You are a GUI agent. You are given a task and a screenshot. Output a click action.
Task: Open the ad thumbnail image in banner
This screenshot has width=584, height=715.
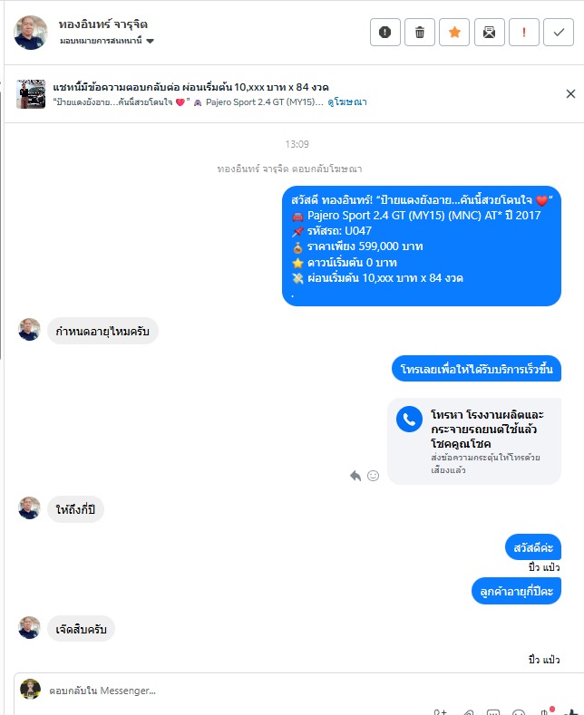31,94
